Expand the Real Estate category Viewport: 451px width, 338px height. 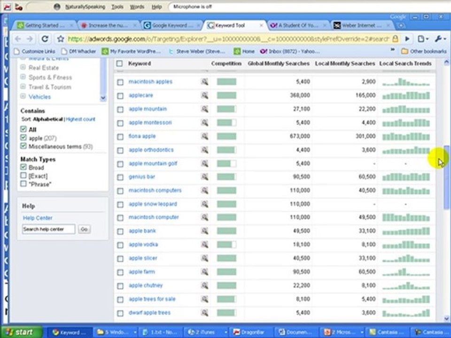pos(23,67)
